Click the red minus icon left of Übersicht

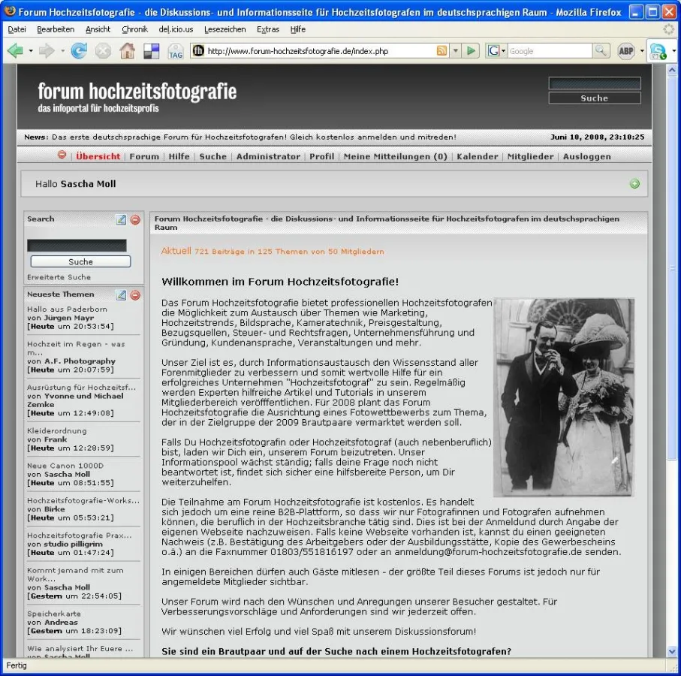pos(61,156)
